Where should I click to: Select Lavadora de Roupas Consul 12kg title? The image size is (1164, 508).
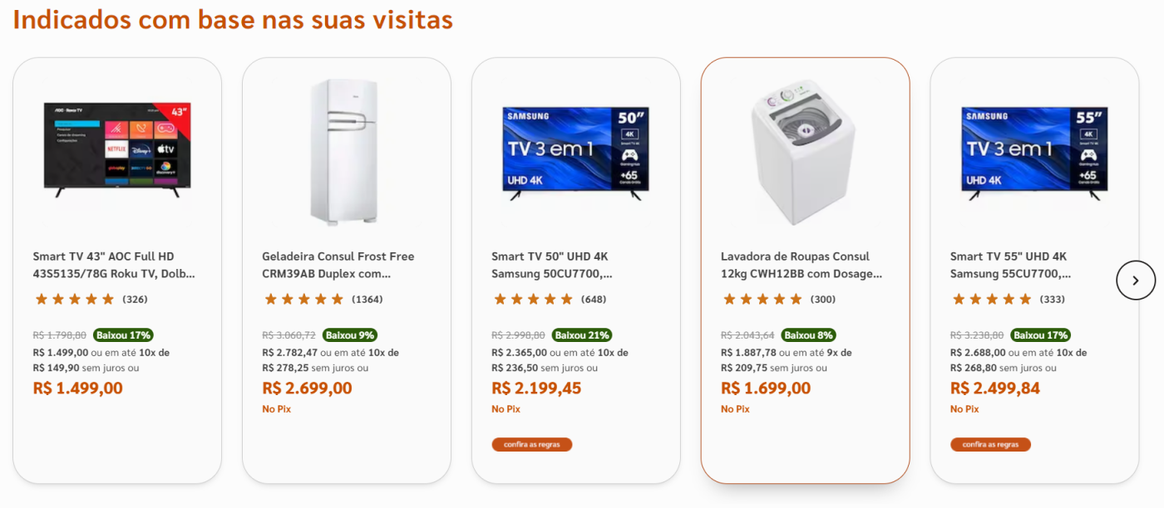tap(801, 265)
